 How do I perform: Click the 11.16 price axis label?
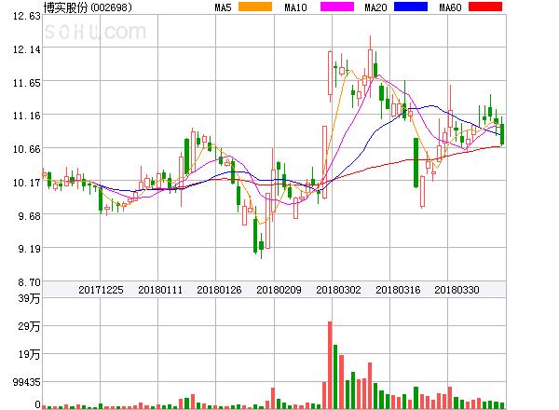[27, 116]
